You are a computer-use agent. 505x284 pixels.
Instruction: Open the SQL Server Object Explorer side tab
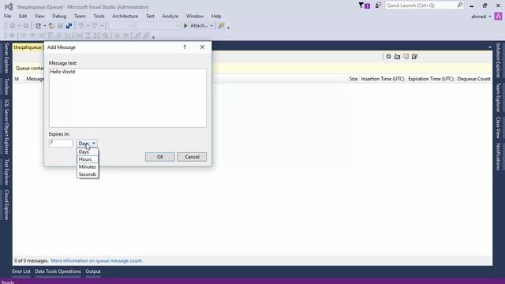tap(6, 126)
